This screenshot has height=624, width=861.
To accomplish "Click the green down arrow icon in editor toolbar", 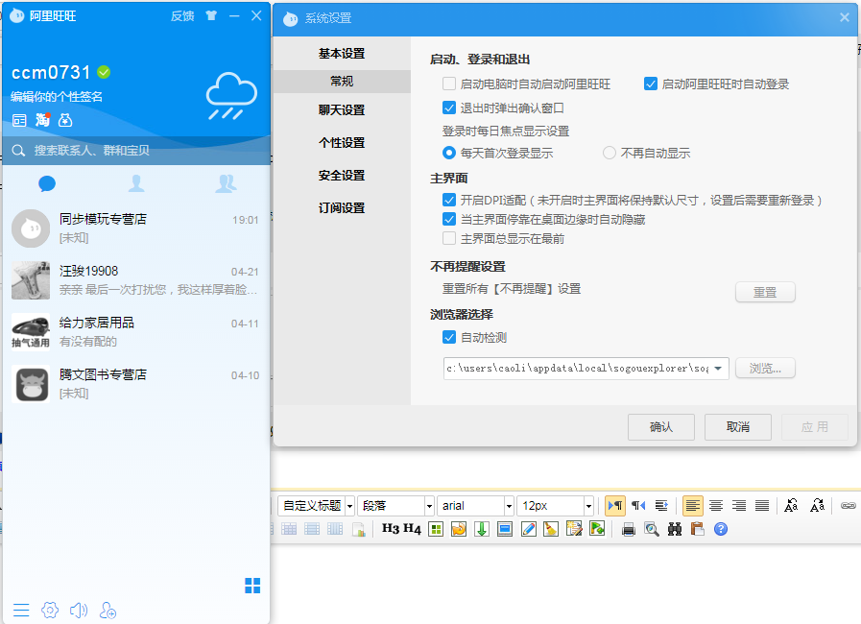I will coord(482,529).
